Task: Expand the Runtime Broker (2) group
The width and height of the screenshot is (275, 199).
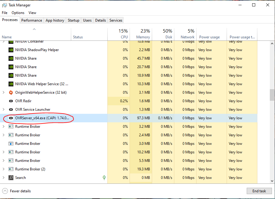Action: (x=4, y=169)
